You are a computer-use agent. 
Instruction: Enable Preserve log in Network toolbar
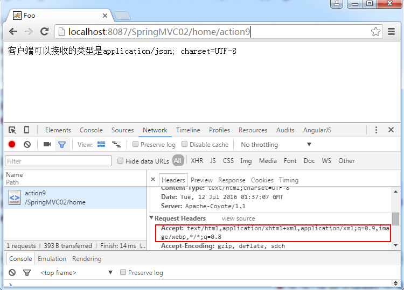coord(135,144)
